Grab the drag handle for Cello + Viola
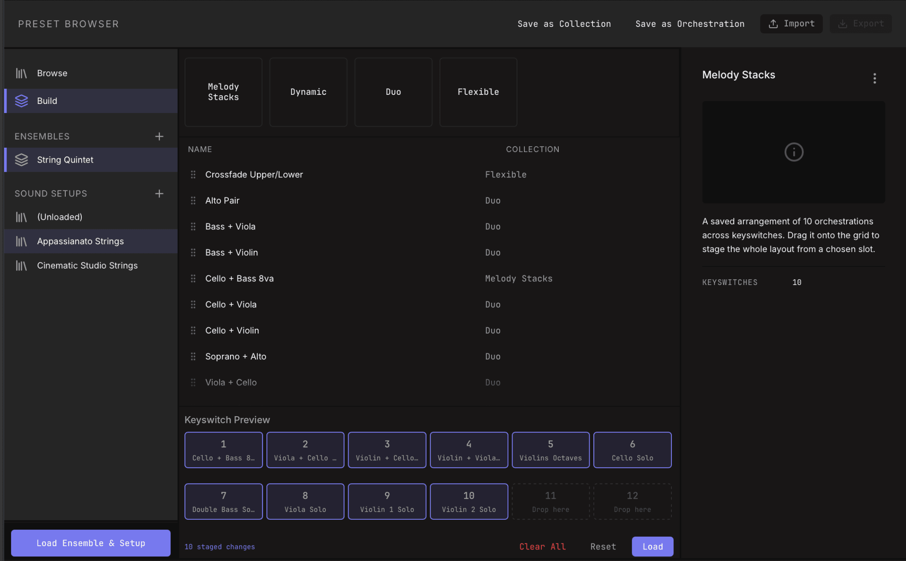The image size is (906, 561). [193, 304]
